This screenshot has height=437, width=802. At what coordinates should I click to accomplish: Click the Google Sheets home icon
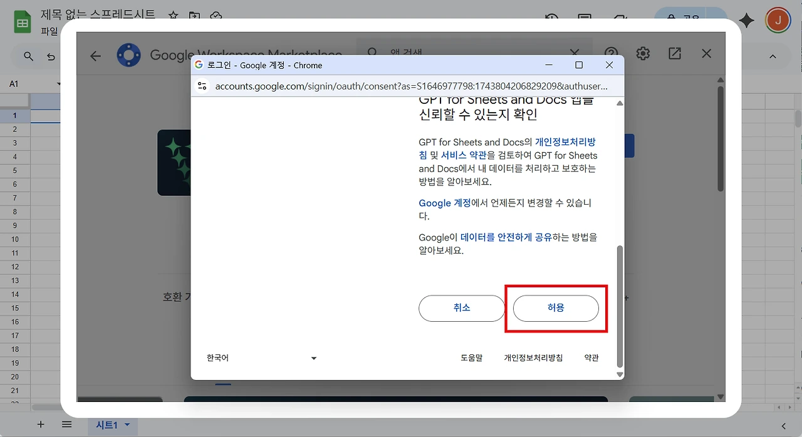(23, 23)
